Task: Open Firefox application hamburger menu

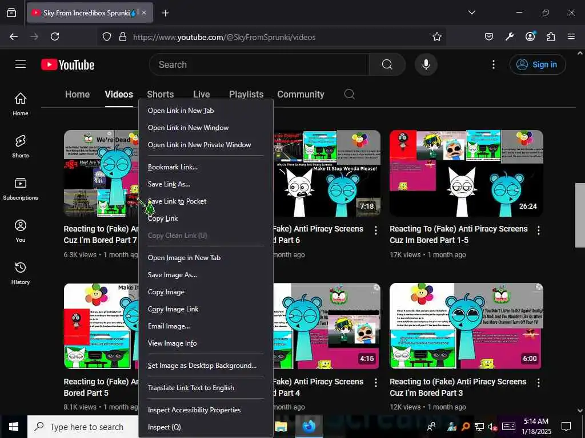Action: [x=571, y=36]
